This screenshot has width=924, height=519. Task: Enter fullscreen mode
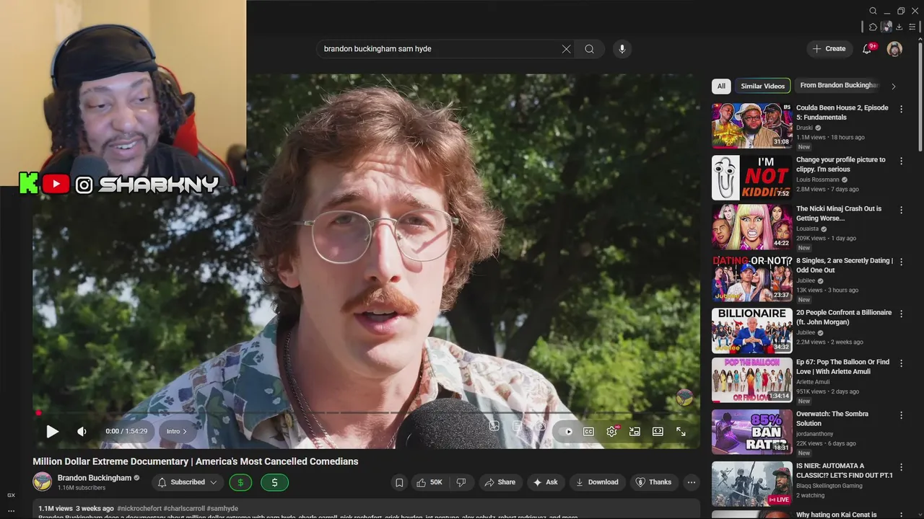681,431
